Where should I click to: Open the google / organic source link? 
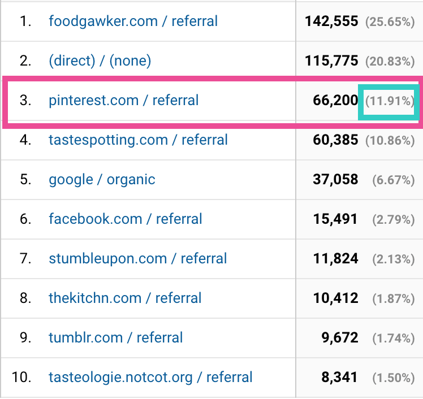(x=102, y=180)
